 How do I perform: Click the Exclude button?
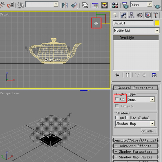(149, 131)
